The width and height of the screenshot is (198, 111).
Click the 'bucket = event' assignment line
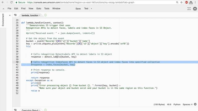pyautogui.click(x=58, y=41)
